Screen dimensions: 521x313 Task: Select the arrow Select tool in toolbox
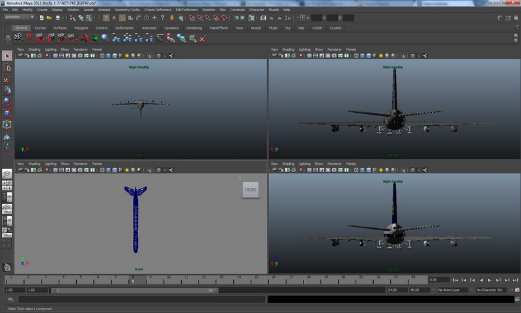pyautogui.click(x=7, y=56)
